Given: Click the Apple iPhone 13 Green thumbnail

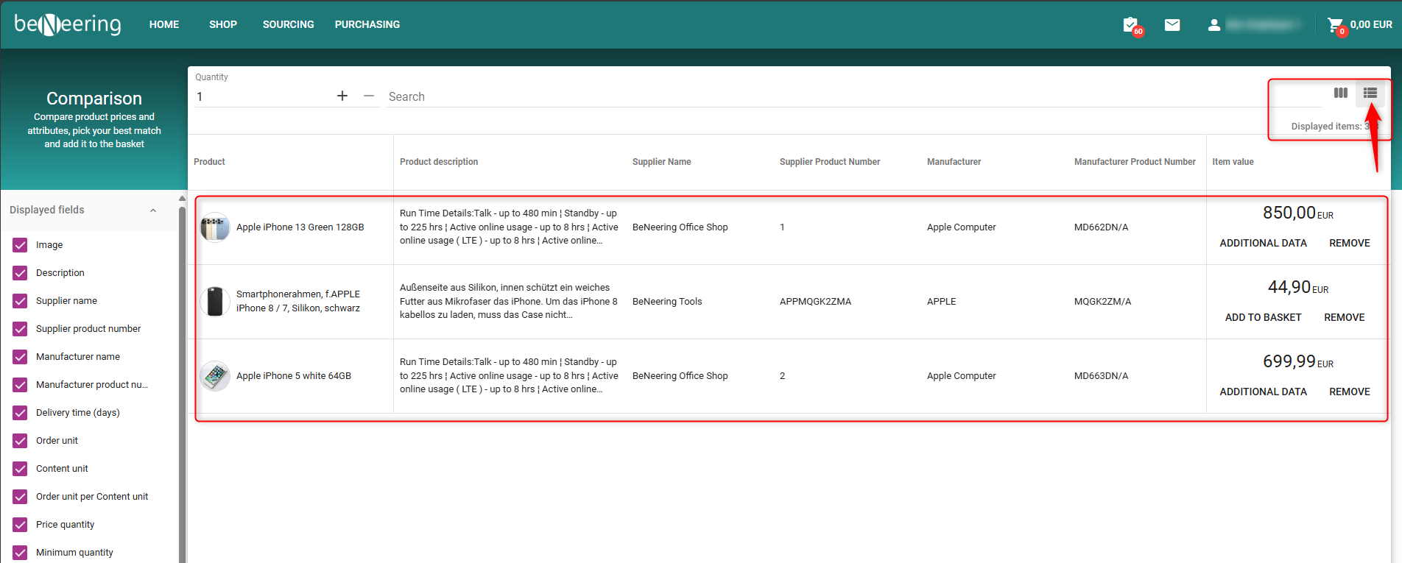Looking at the screenshot, I should 215,227.
